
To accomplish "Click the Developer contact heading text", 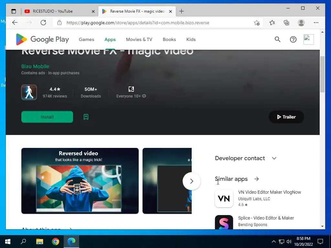I will 240,158.
